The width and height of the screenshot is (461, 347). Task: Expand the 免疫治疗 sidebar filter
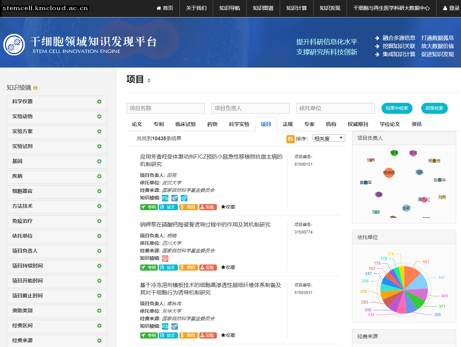(x=99, y=221)
